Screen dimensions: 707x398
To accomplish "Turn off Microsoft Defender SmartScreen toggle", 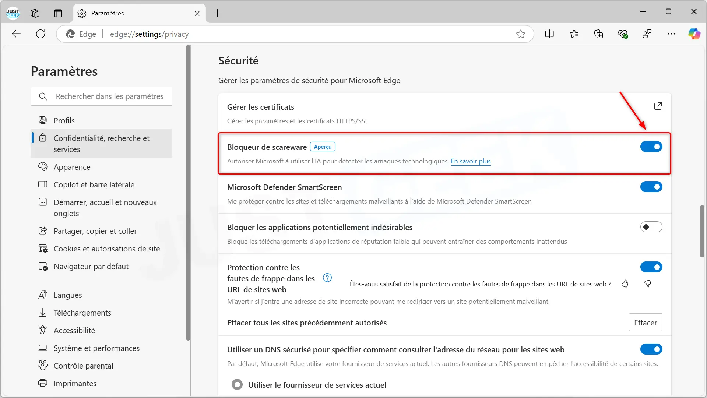I will [651, 187].
